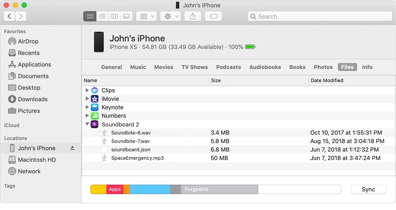Select the Files tab
Image resolution: width=396 pixels, height=210 pixels.
(347, 67)
